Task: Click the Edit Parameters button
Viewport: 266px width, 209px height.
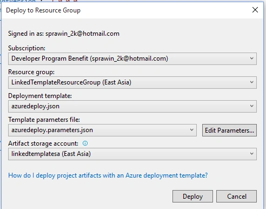Action: click(x=229, y=130)
